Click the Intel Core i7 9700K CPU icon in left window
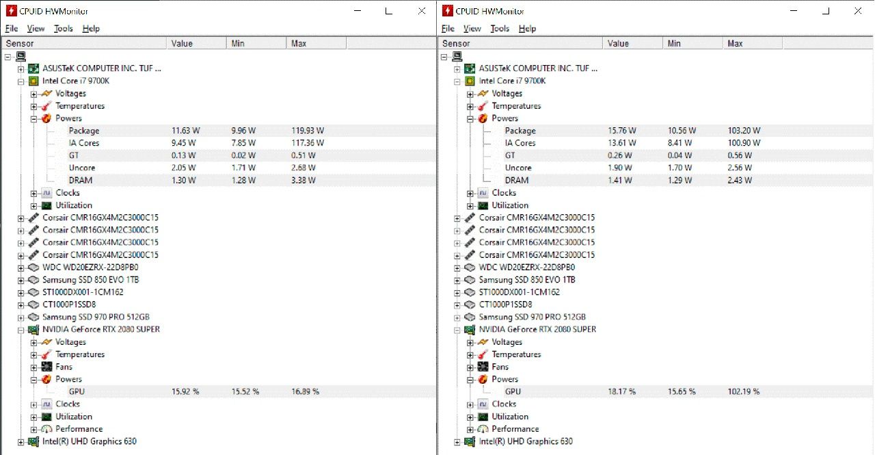 pyautogui.click(x=33, y=81)
